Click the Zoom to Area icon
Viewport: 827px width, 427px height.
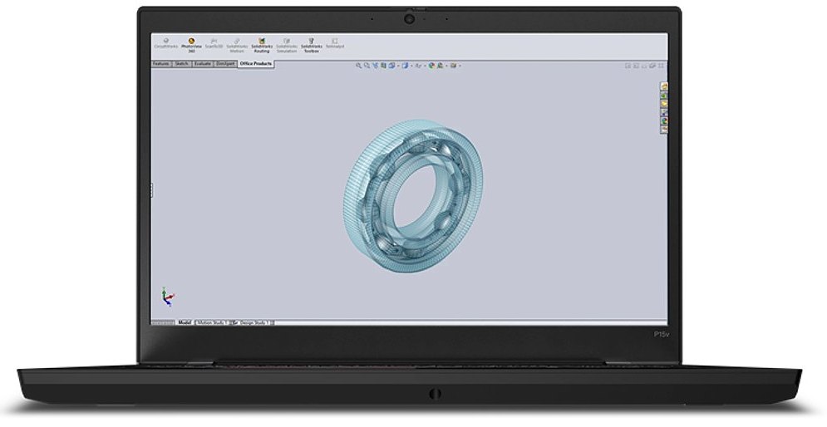click(x=367, y=65)
